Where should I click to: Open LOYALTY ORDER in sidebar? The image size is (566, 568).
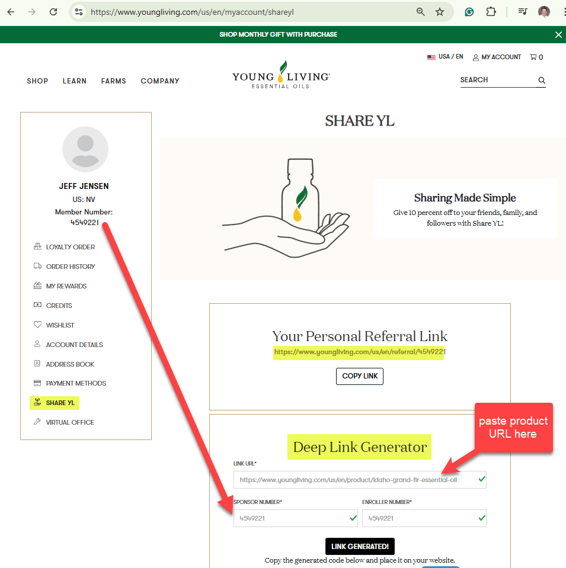71,247
